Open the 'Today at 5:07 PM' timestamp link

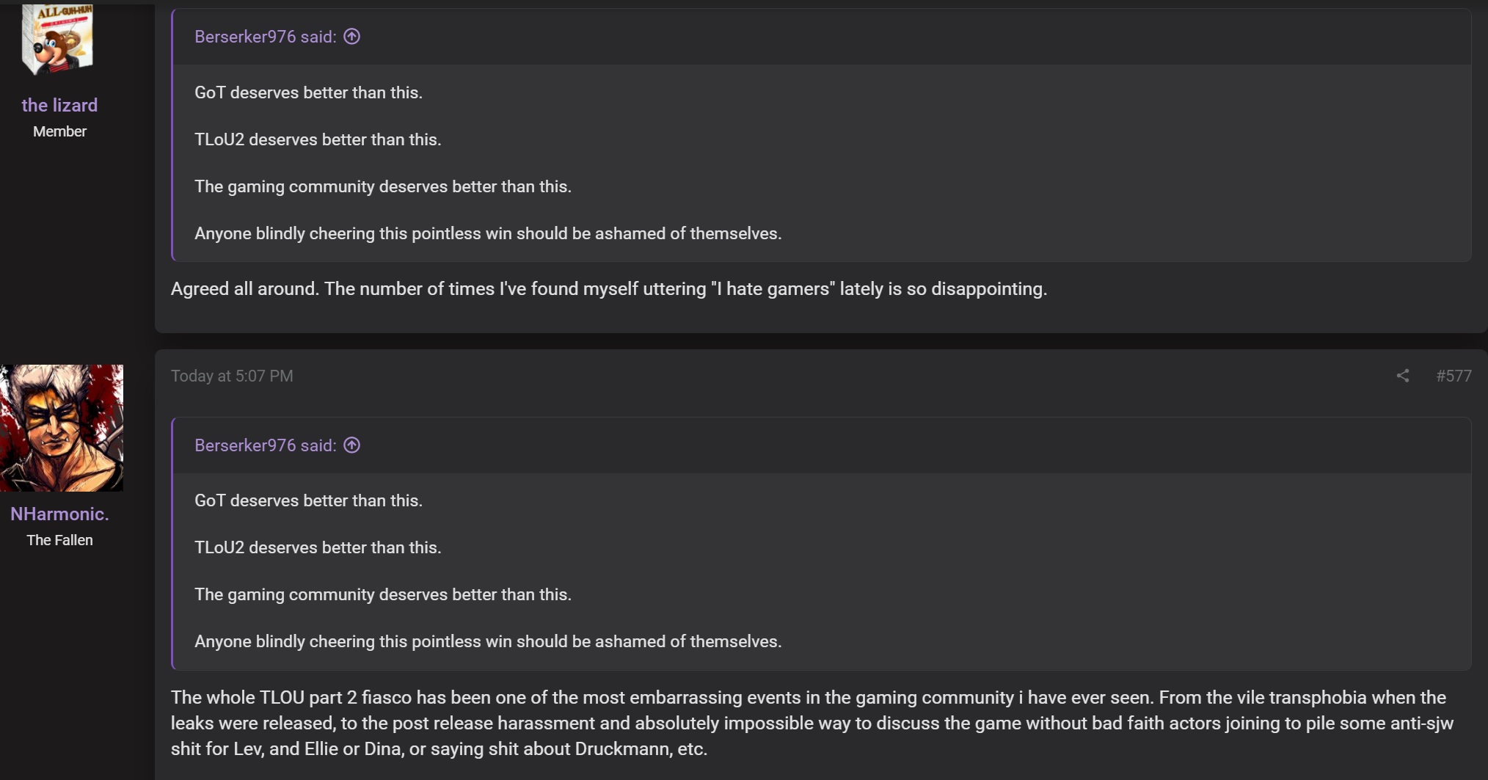(232, 376)
